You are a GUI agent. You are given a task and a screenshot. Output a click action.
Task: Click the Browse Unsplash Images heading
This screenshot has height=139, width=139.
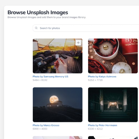38,13
